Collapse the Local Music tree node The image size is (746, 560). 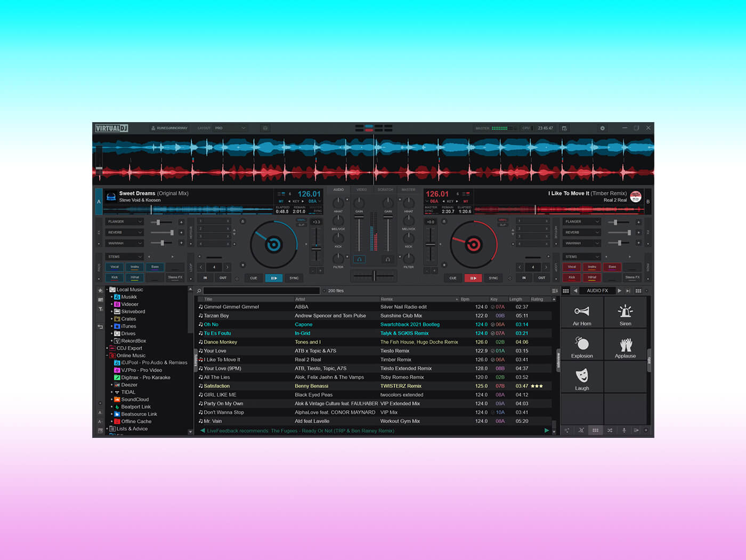(107, 290)
